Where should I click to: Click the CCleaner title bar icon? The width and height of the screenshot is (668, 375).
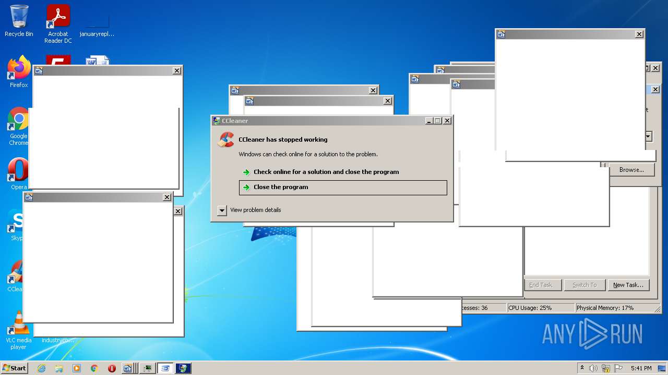(x=217, y=121)
